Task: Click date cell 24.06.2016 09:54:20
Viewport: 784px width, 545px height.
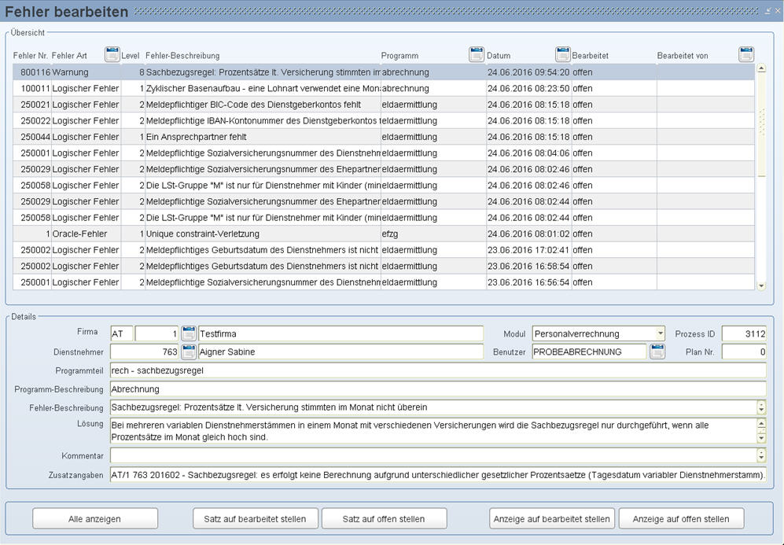Action: point(529,72)
